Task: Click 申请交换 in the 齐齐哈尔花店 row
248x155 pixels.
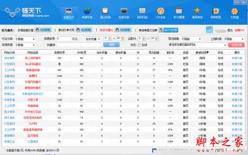Action: (x=237, y=112)
